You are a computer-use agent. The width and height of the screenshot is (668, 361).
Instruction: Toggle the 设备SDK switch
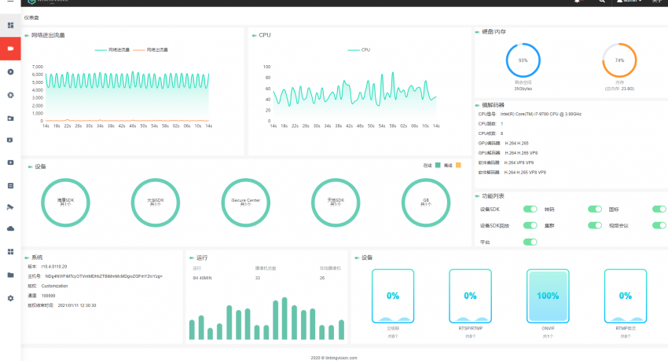click(530, 210)
